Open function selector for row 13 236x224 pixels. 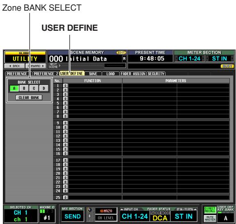click(x=65, y=140)
